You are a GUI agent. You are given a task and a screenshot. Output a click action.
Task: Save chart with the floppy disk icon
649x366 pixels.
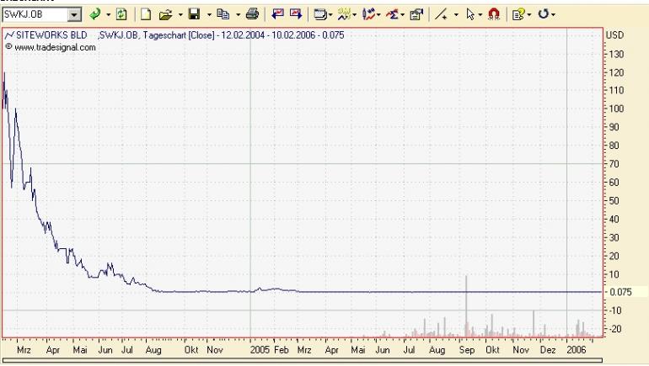[194, 14]
